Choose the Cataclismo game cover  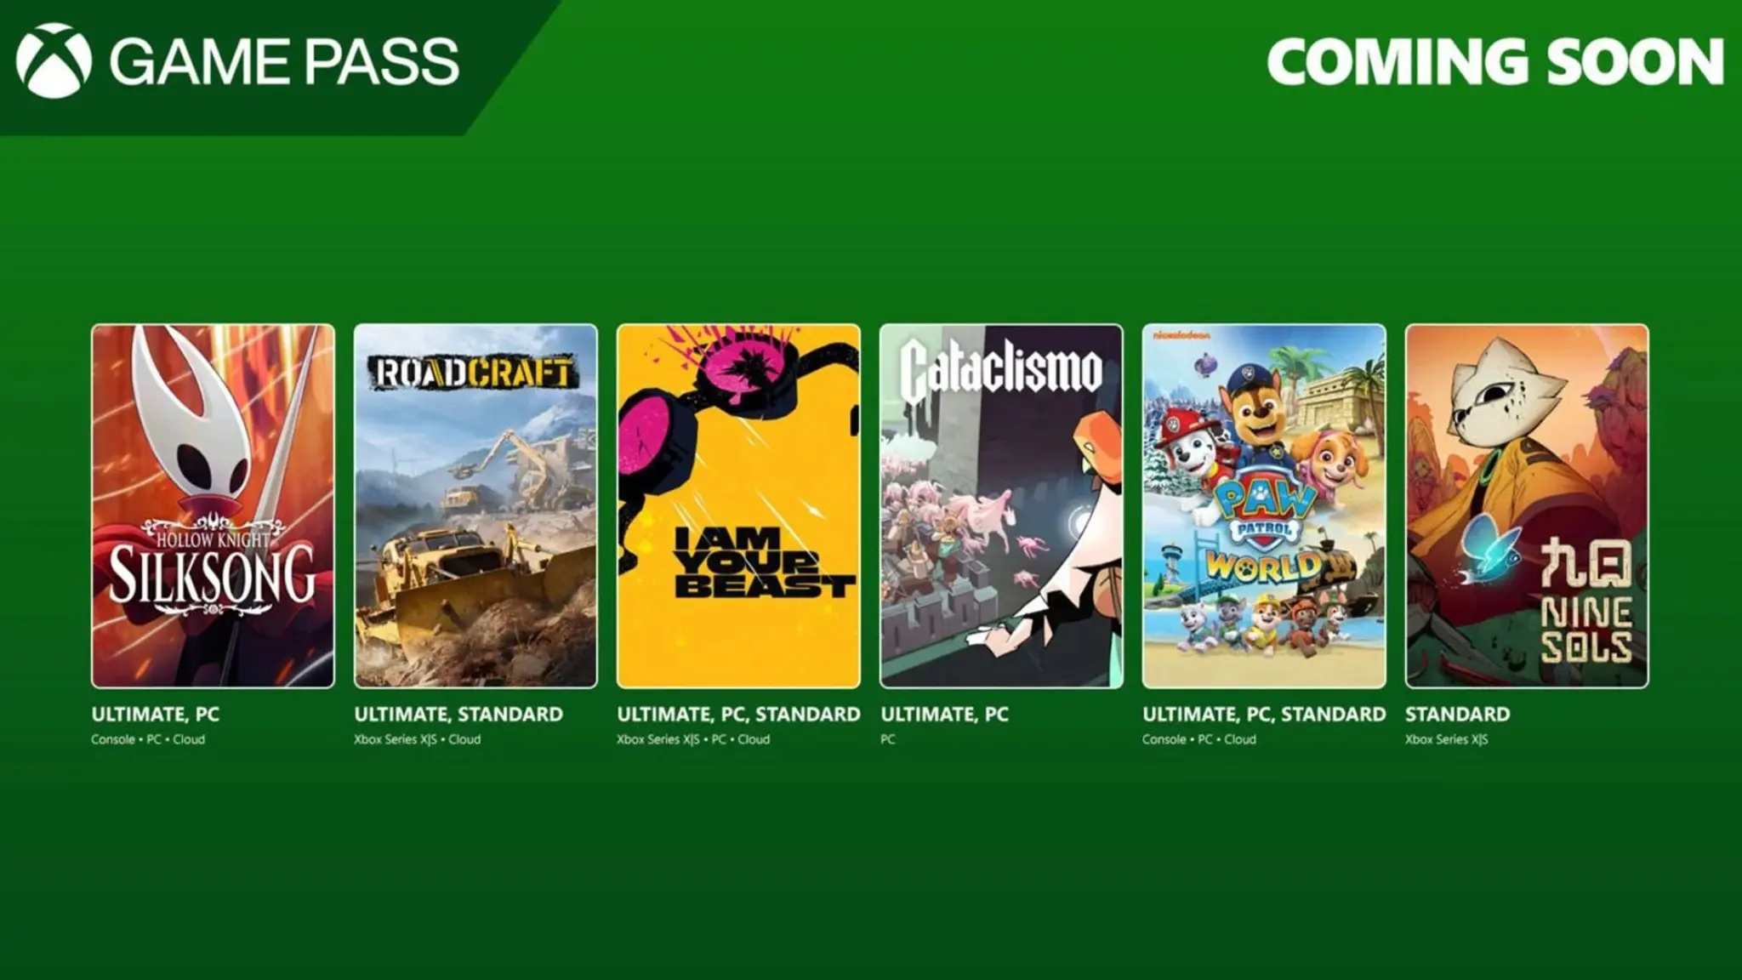click(x=1001, y=505)
